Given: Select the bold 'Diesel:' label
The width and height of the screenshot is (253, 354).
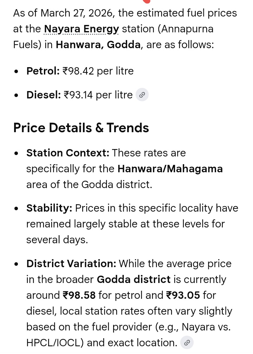Looking at the screenshot, I should click(x=44, y=95).
